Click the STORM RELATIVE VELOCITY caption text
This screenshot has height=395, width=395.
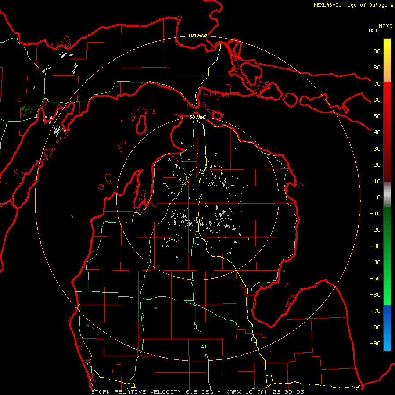(x=136, y=392)
